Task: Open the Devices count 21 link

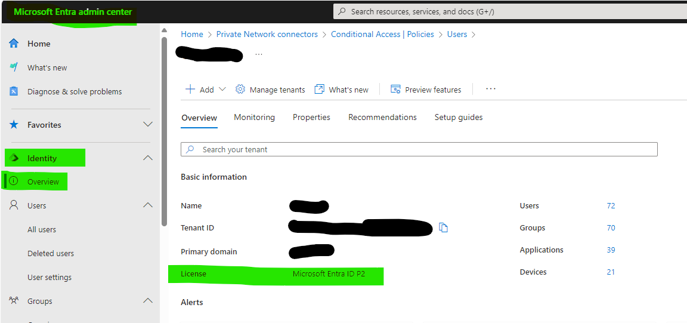Action: 611,272
